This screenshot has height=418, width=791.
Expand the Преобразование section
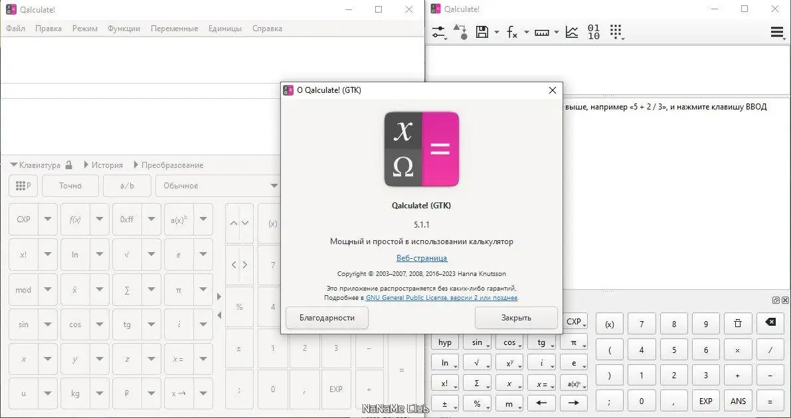(169, 165)
